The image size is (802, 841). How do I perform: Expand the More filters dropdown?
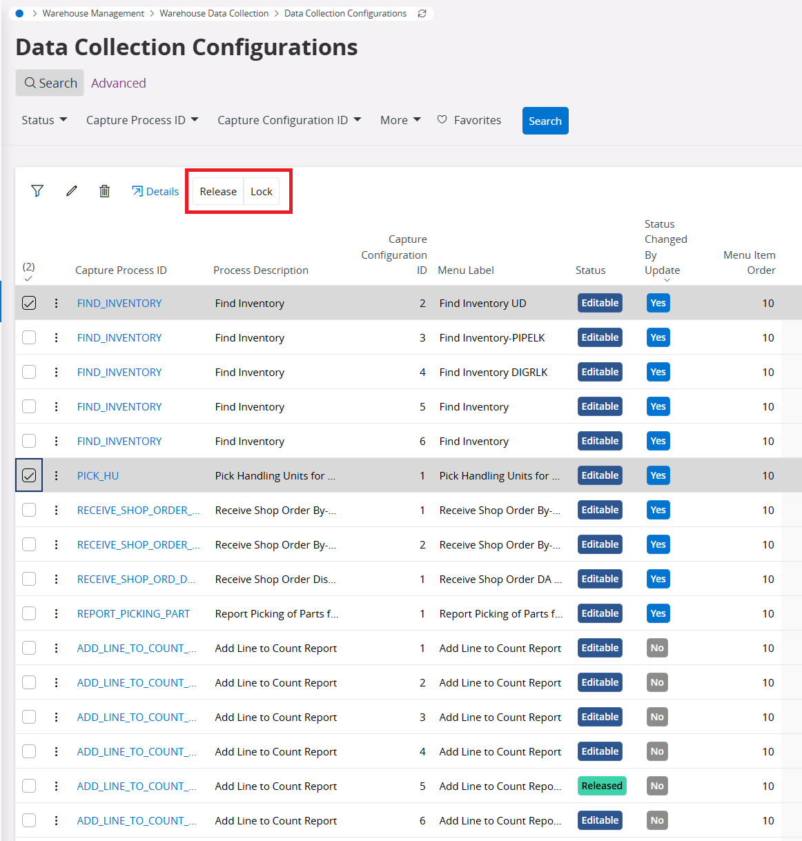coord(400,120)
